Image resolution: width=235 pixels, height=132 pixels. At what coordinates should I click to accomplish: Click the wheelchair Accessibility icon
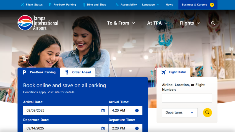(x=117, y=5)
